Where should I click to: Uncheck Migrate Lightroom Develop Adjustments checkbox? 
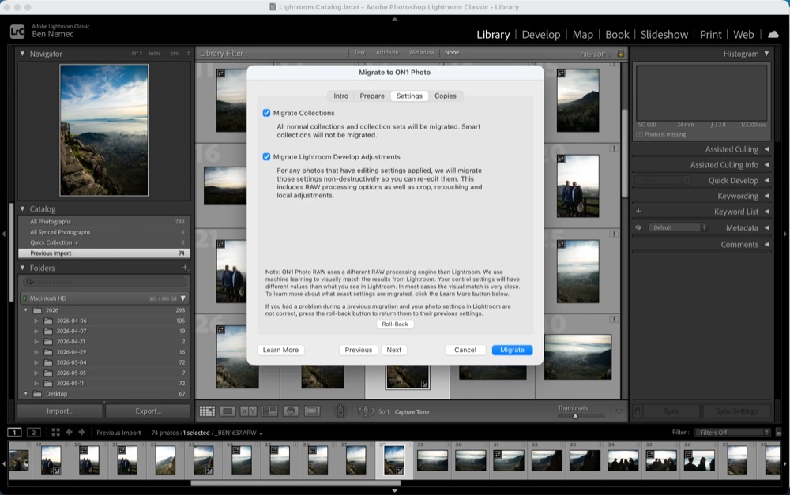pyautogui.click(x=266, y=156)
